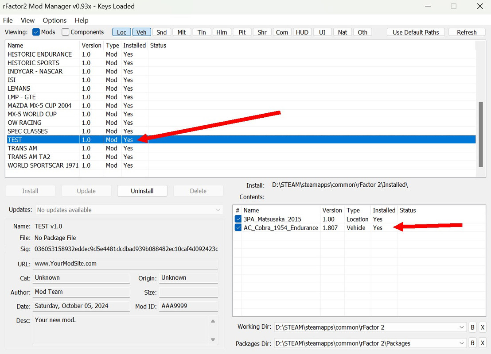Viewport: 491px width, 354px height.
Task: Toggle the Snd filter button
Action: pos(162,32)
